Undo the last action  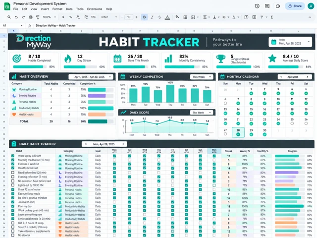click(16, 17)
